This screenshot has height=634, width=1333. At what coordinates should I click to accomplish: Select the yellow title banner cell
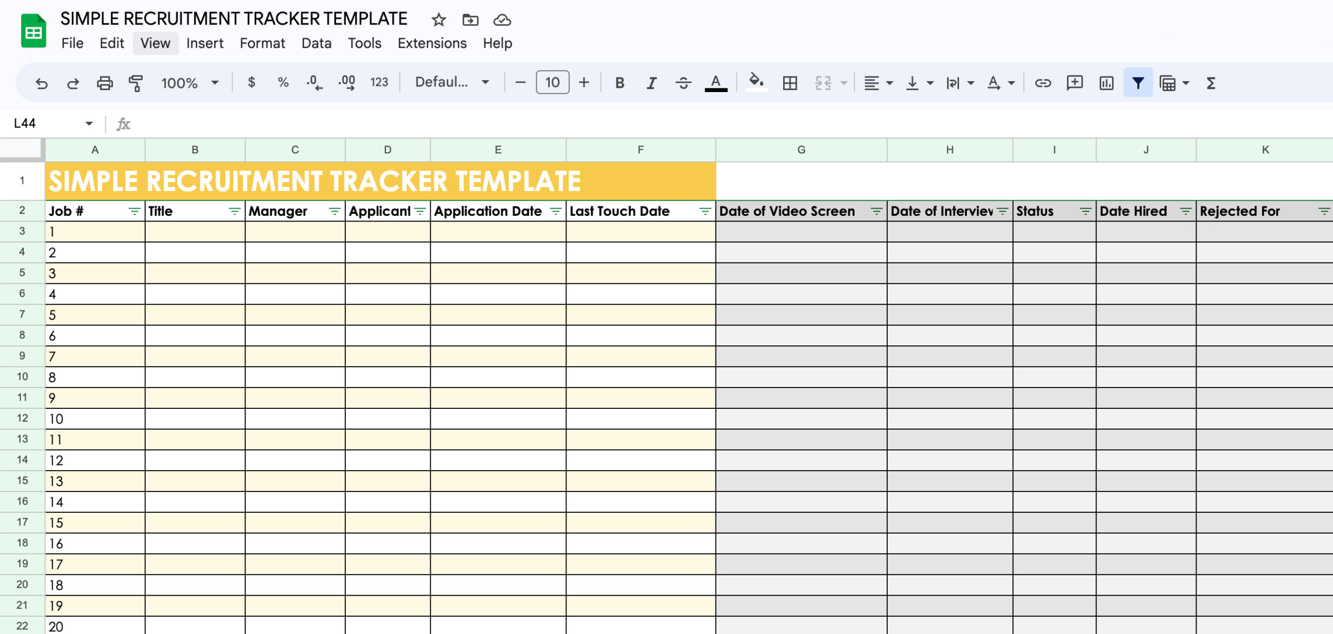pyautogui.click(x=381, y=181)
